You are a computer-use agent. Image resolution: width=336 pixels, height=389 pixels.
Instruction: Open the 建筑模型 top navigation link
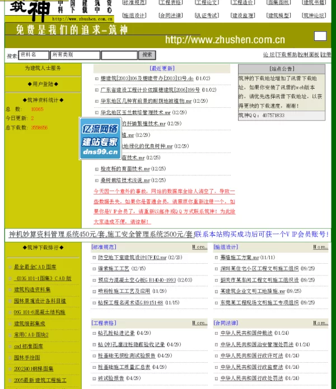278,16
